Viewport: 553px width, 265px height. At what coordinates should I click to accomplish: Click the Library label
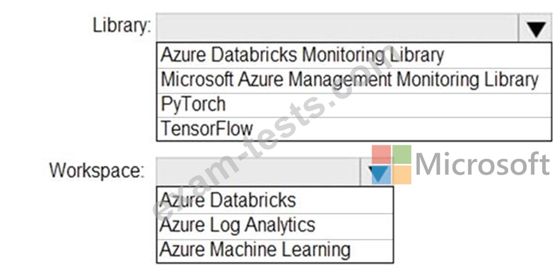tap(122, 25)
